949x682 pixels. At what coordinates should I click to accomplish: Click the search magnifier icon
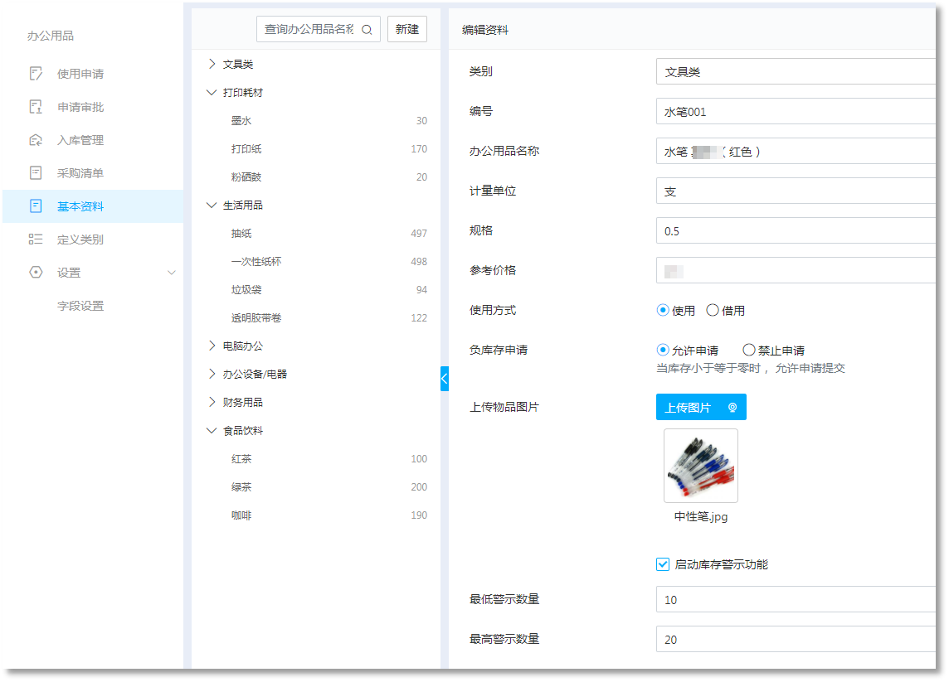[367, 30]
